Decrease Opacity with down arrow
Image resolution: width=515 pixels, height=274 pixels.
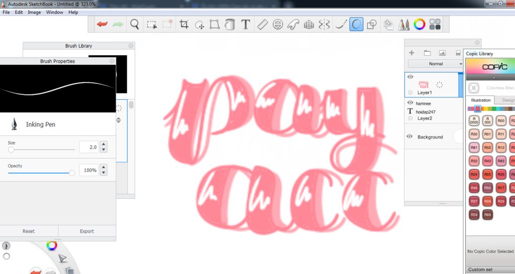coord(104,173)
